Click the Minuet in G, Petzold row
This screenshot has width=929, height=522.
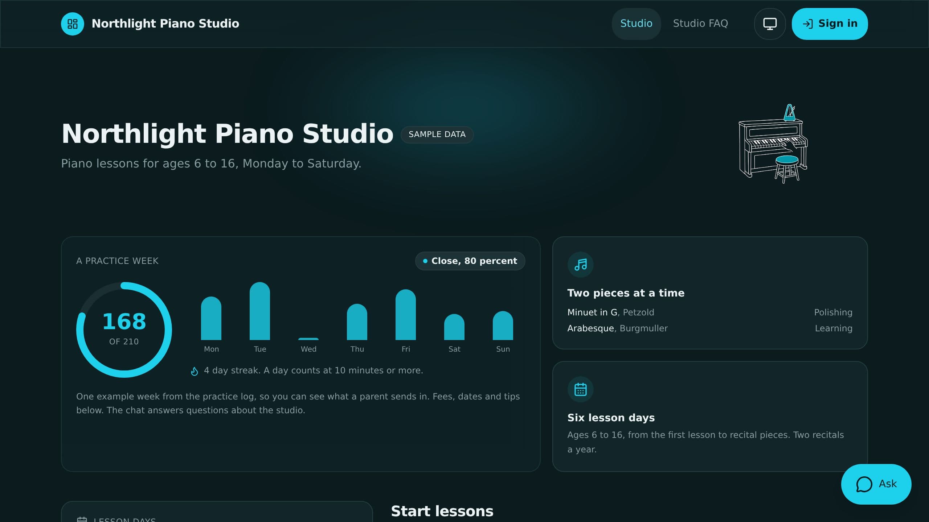coord(710,312)
